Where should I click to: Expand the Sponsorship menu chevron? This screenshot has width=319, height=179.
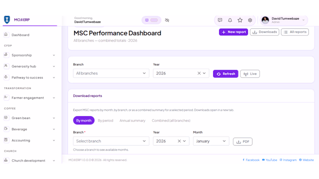(x=54, y=55)
